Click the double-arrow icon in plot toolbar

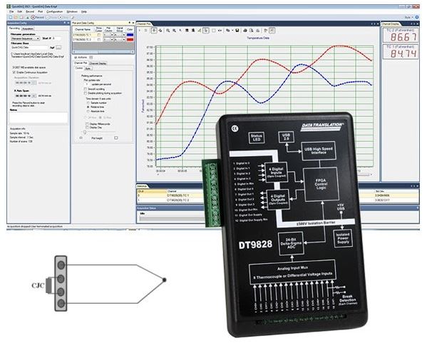click(x=220, y=30)
